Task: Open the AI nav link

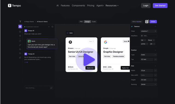Action: tap(57, 5)
